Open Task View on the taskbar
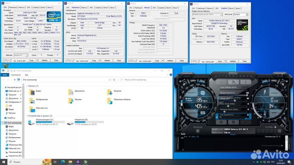The image size is (294, 165). tap(55, 162)
